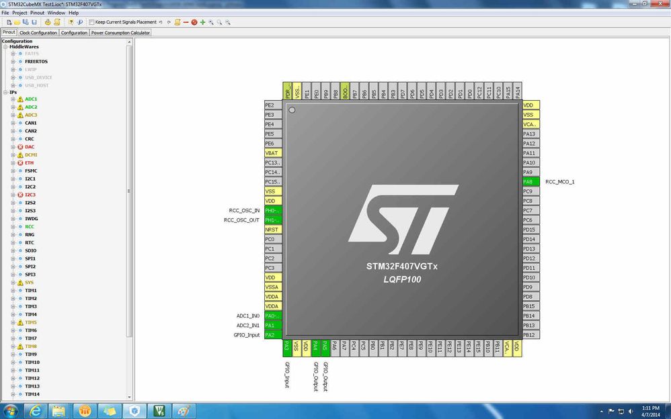
Task: Open the Window menu
Action: [56, 13]
